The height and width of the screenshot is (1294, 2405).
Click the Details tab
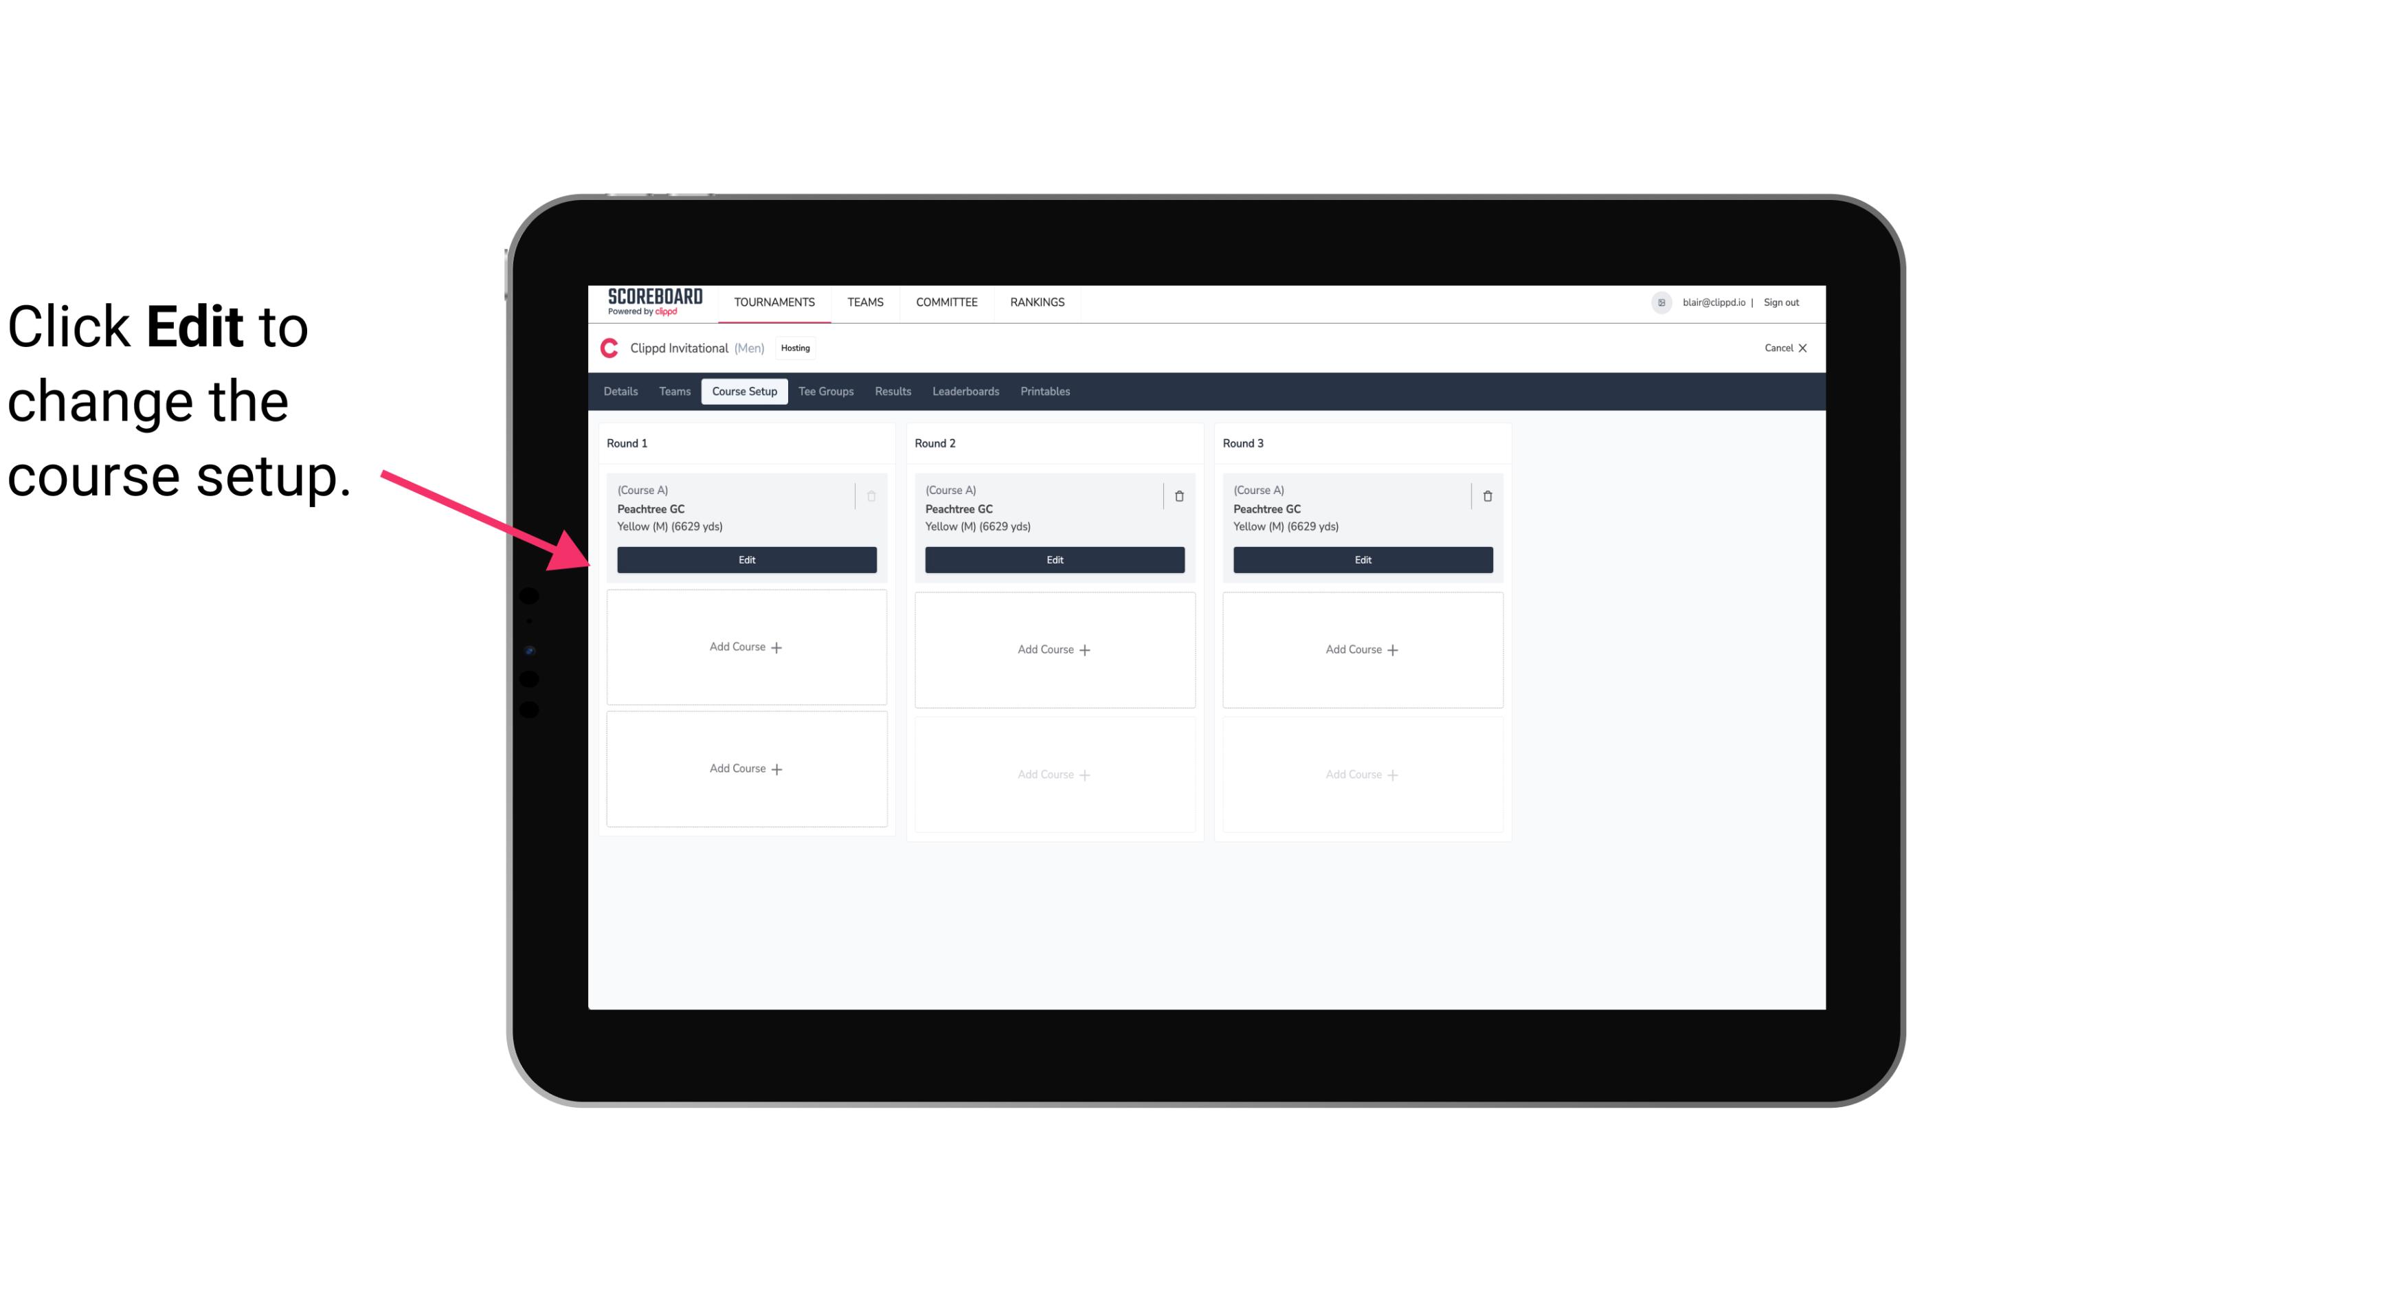623,392
